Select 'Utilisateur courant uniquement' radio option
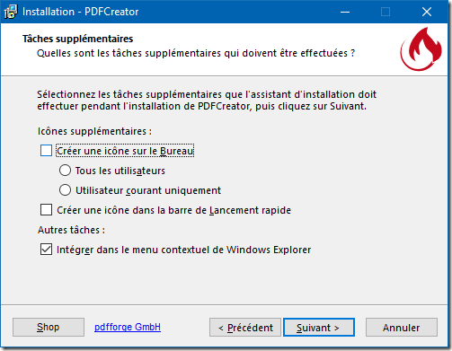This screenshot has height=351, width=452. [x=65, y=190]
